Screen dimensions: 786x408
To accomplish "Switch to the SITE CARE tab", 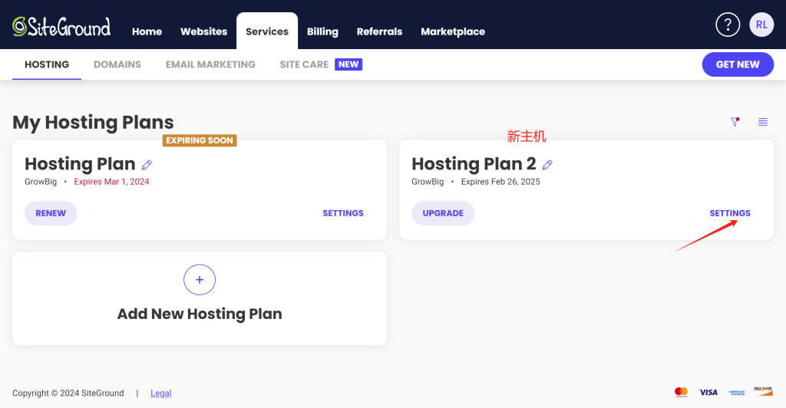I will click(304, 64).
